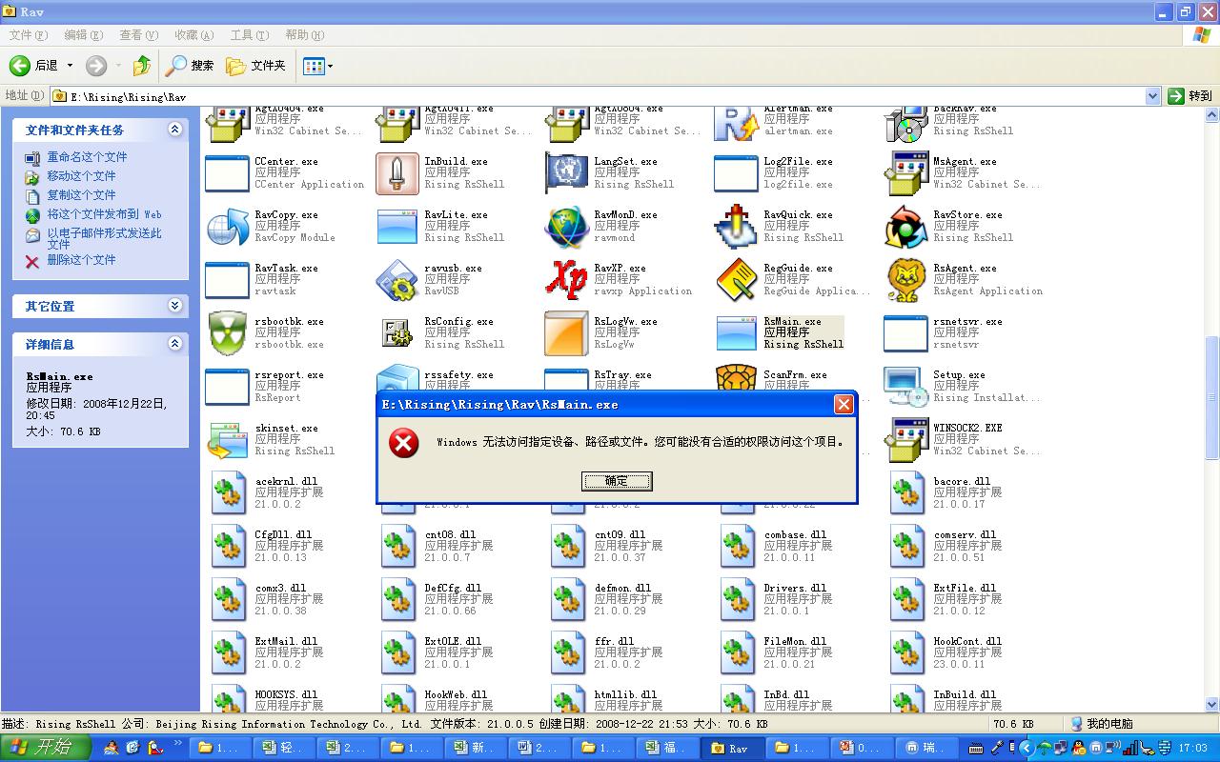Click the file list scroll down arrow
Image resolution: width=1220 pixels, height=762 pixels.
coord(1212,705)
